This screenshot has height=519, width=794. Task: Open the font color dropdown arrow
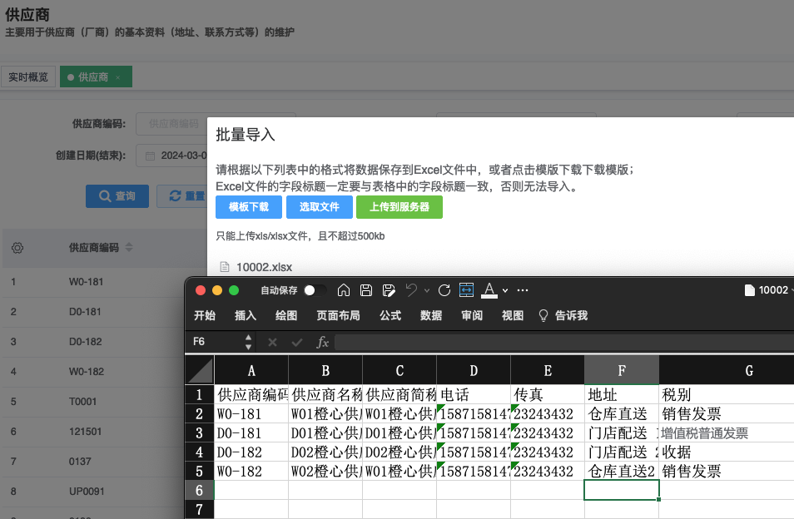tap(505, 290)
